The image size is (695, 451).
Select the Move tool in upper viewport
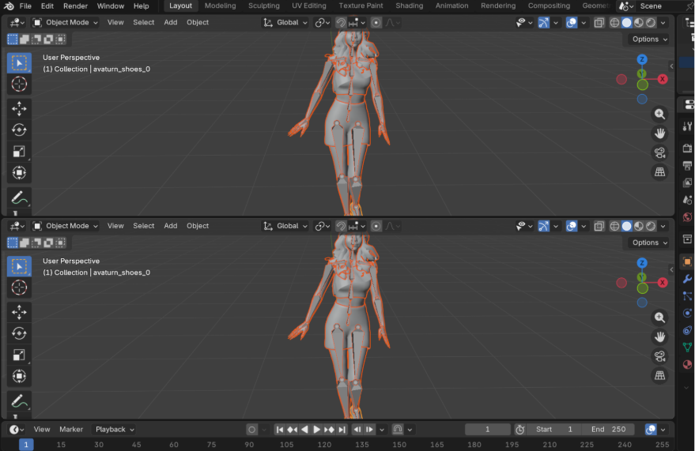(19, 108)
